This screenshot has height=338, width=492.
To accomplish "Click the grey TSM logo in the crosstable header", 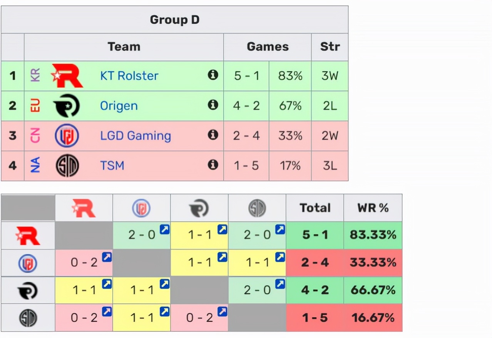I will (257, 207).
